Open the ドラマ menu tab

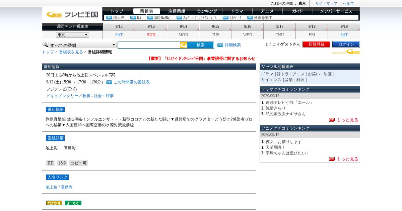[x=237, y=11]
